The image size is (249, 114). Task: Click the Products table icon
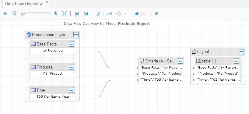tap(33, 67)
